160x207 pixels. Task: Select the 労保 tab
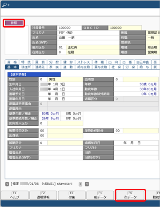(x=130, y=67)
